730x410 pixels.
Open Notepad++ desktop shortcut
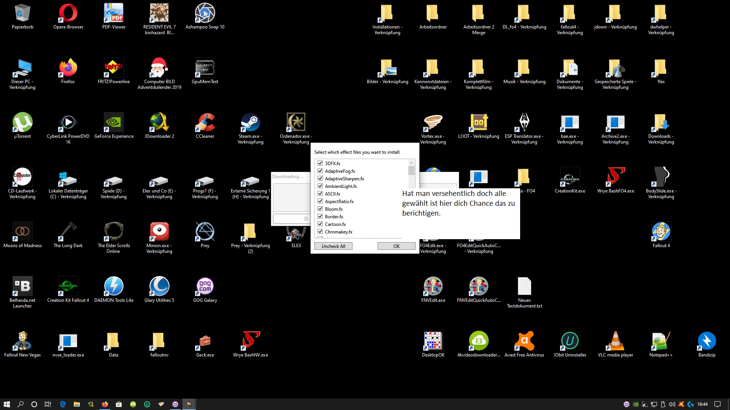point(661,341)
